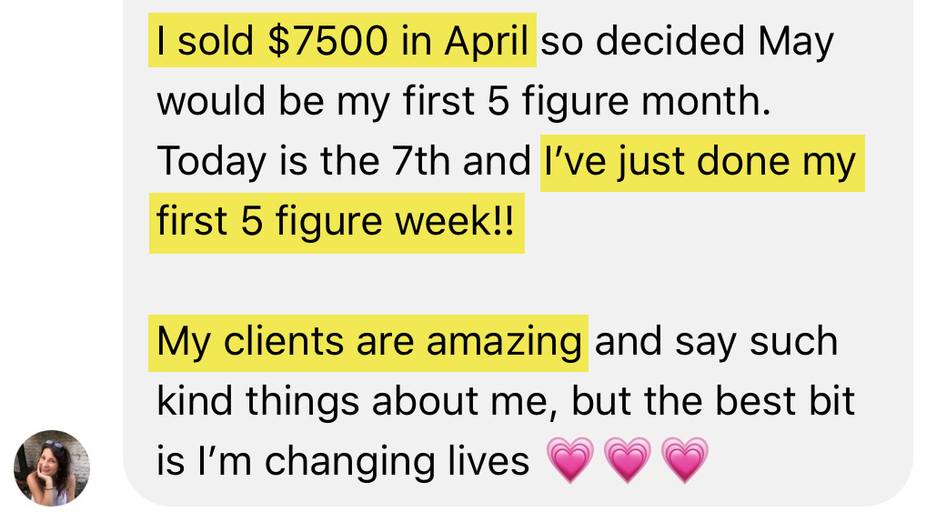Click the first pink heart emoji
The width and height of the screenshot is (926, 522).
[x=570, y=460]
